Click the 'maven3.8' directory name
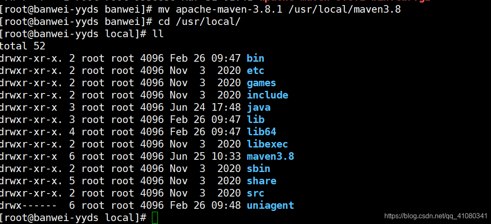Screen dimensions: 491x224 (270, 156)
